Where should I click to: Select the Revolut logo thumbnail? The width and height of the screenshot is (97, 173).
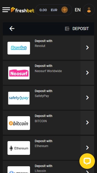[x=19, y=48]
